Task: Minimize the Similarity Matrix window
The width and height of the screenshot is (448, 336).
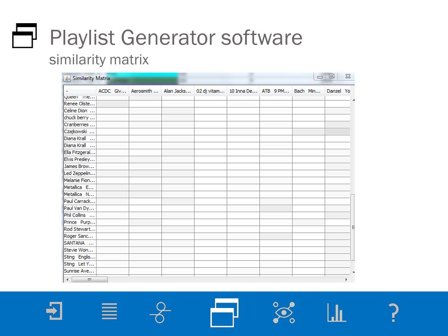Action: [x=320, y=77]
